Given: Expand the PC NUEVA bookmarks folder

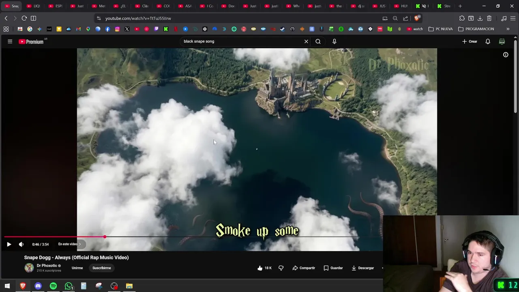Looking at the screenshot, I should click(x=441, y=29).
